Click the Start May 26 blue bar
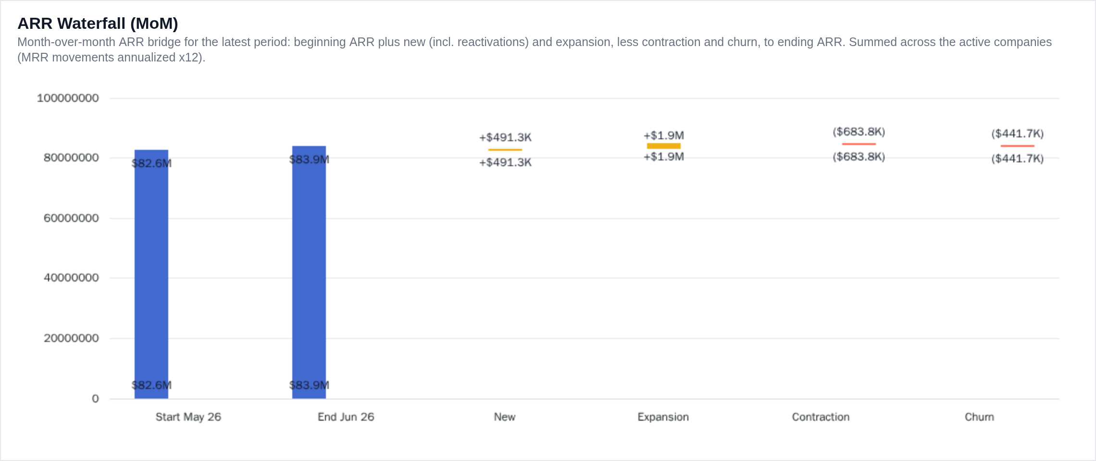 (x=151, y=274)
